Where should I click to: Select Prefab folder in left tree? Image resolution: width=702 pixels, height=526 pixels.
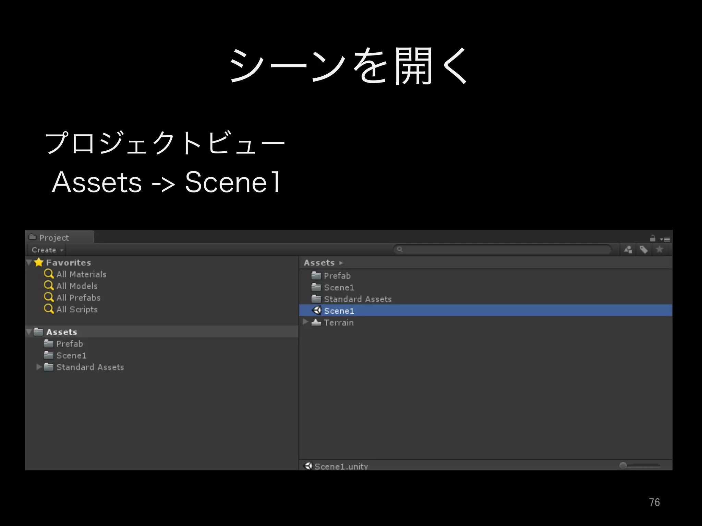[70, 343]
